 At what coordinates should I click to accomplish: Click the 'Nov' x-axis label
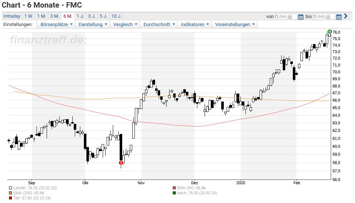[x=141, y=183]
